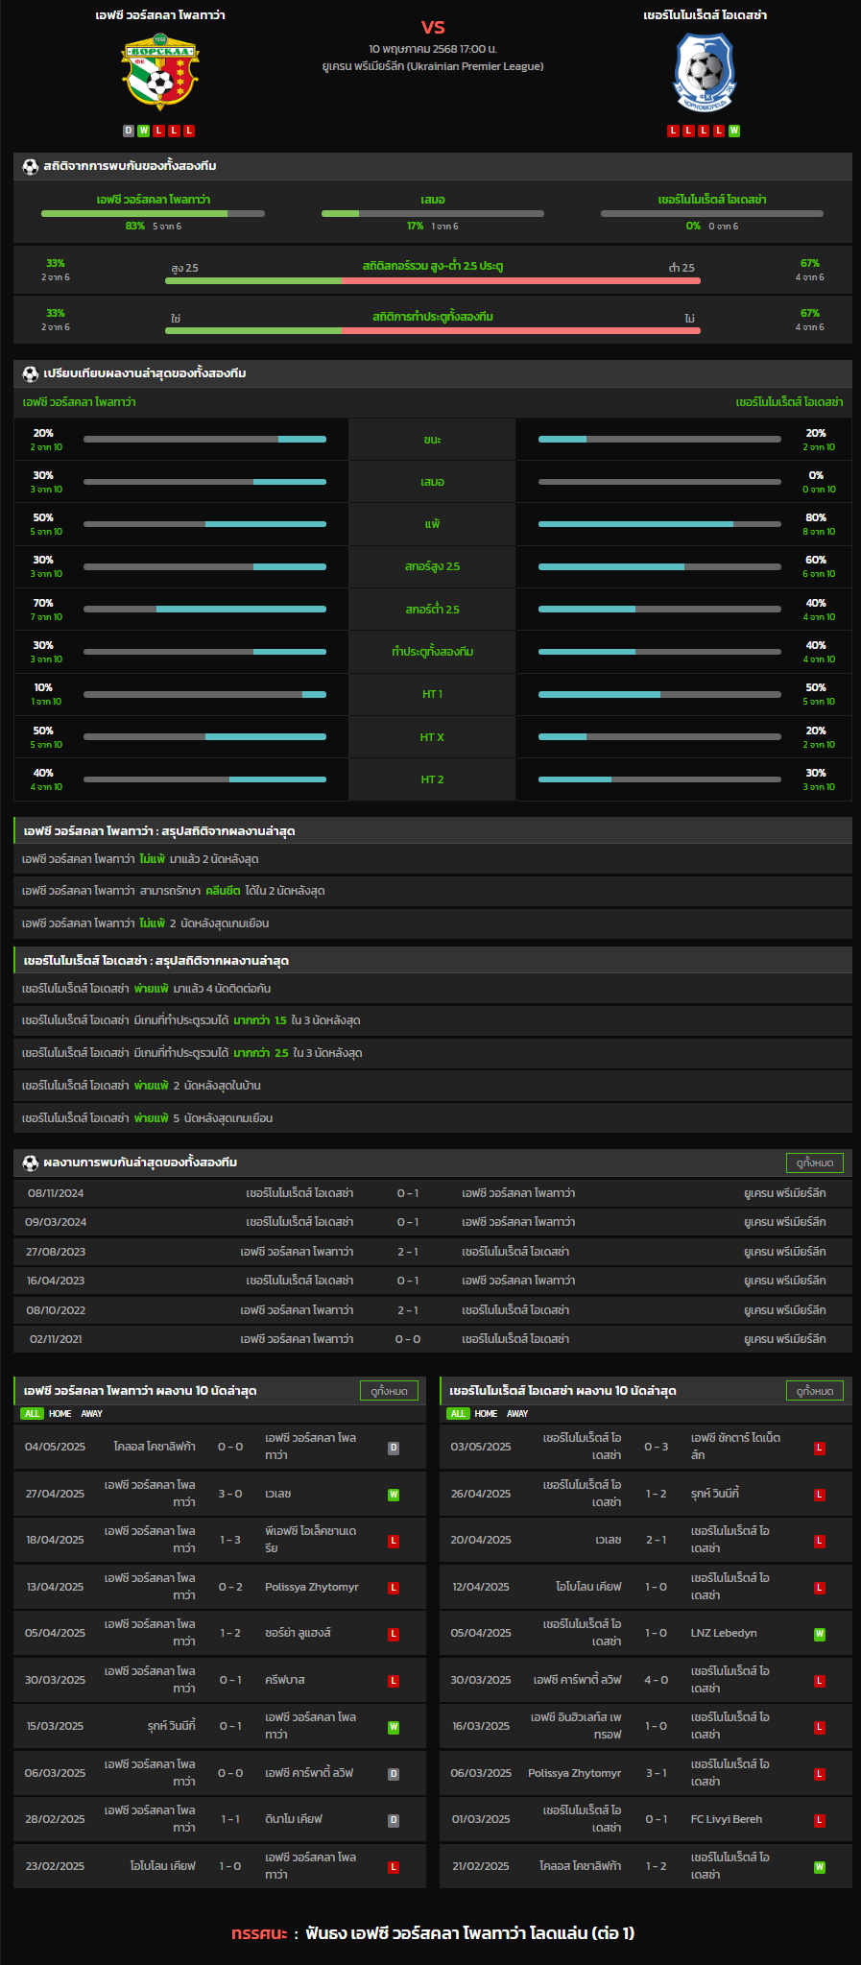Select ALL tab in Chornomorets last 10 matches

click(x=458, y=1413)
